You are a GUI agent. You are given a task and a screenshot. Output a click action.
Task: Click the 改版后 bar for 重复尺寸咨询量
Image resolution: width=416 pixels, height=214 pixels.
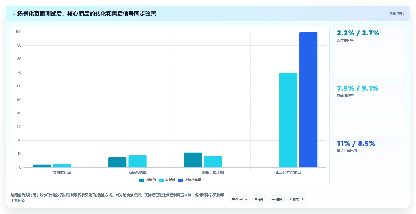coord(288,120)
